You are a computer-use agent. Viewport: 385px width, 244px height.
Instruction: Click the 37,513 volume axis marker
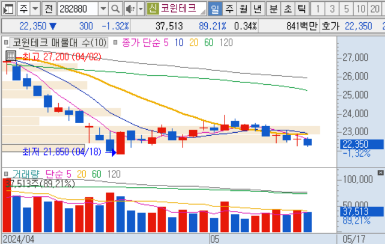point(362,211)
